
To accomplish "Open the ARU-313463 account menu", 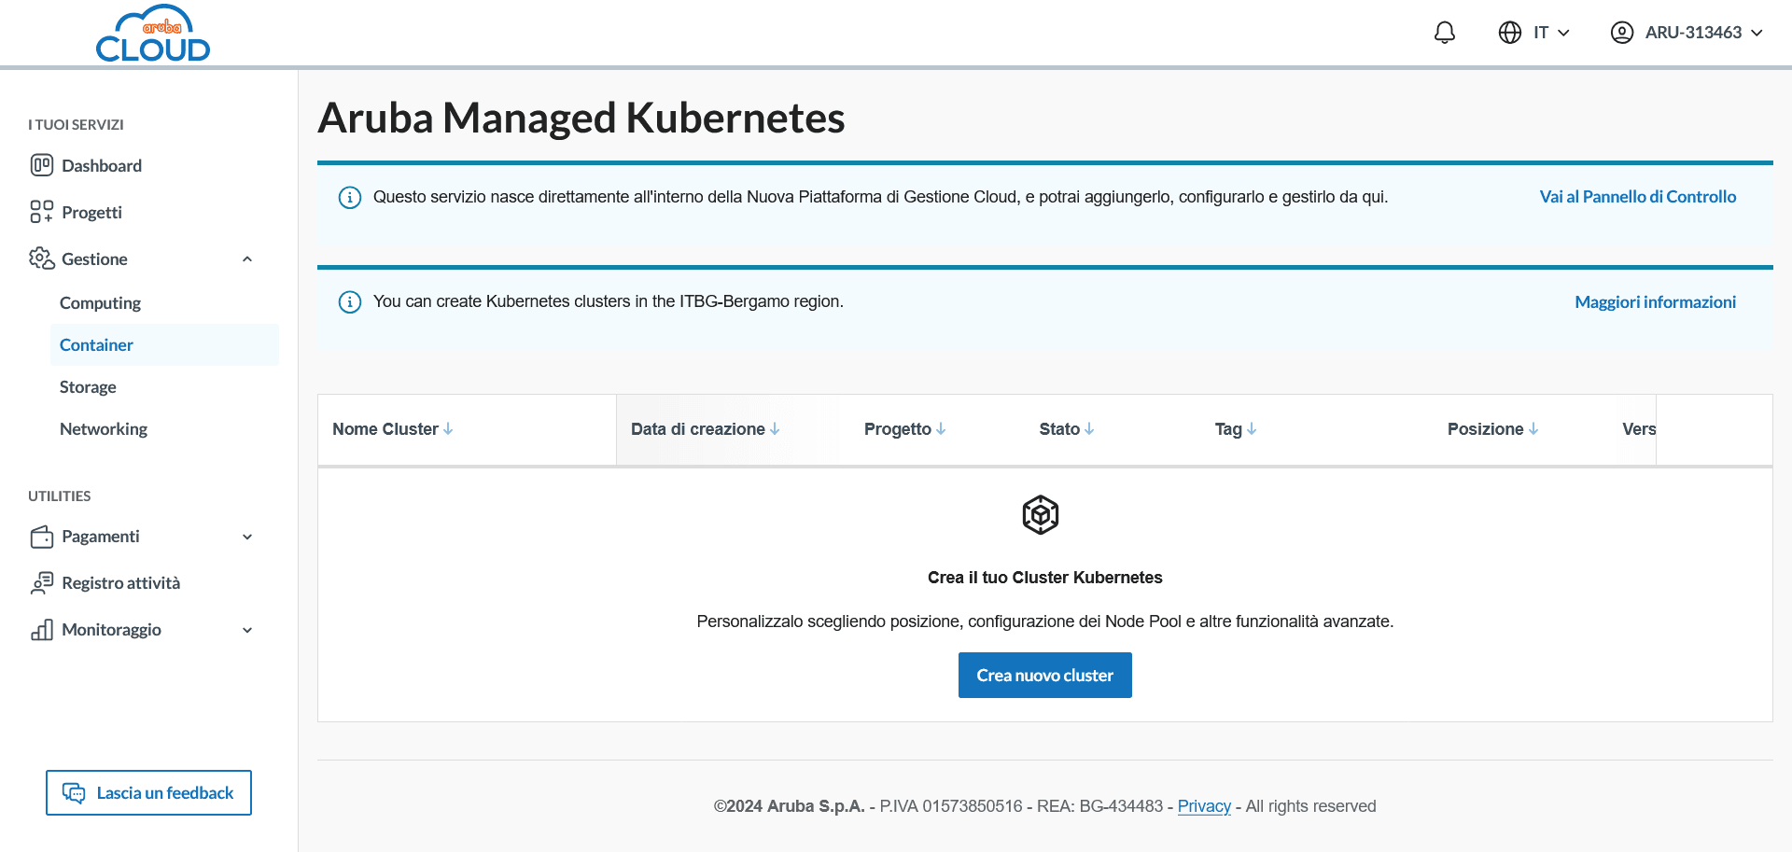I will 1687,33.
